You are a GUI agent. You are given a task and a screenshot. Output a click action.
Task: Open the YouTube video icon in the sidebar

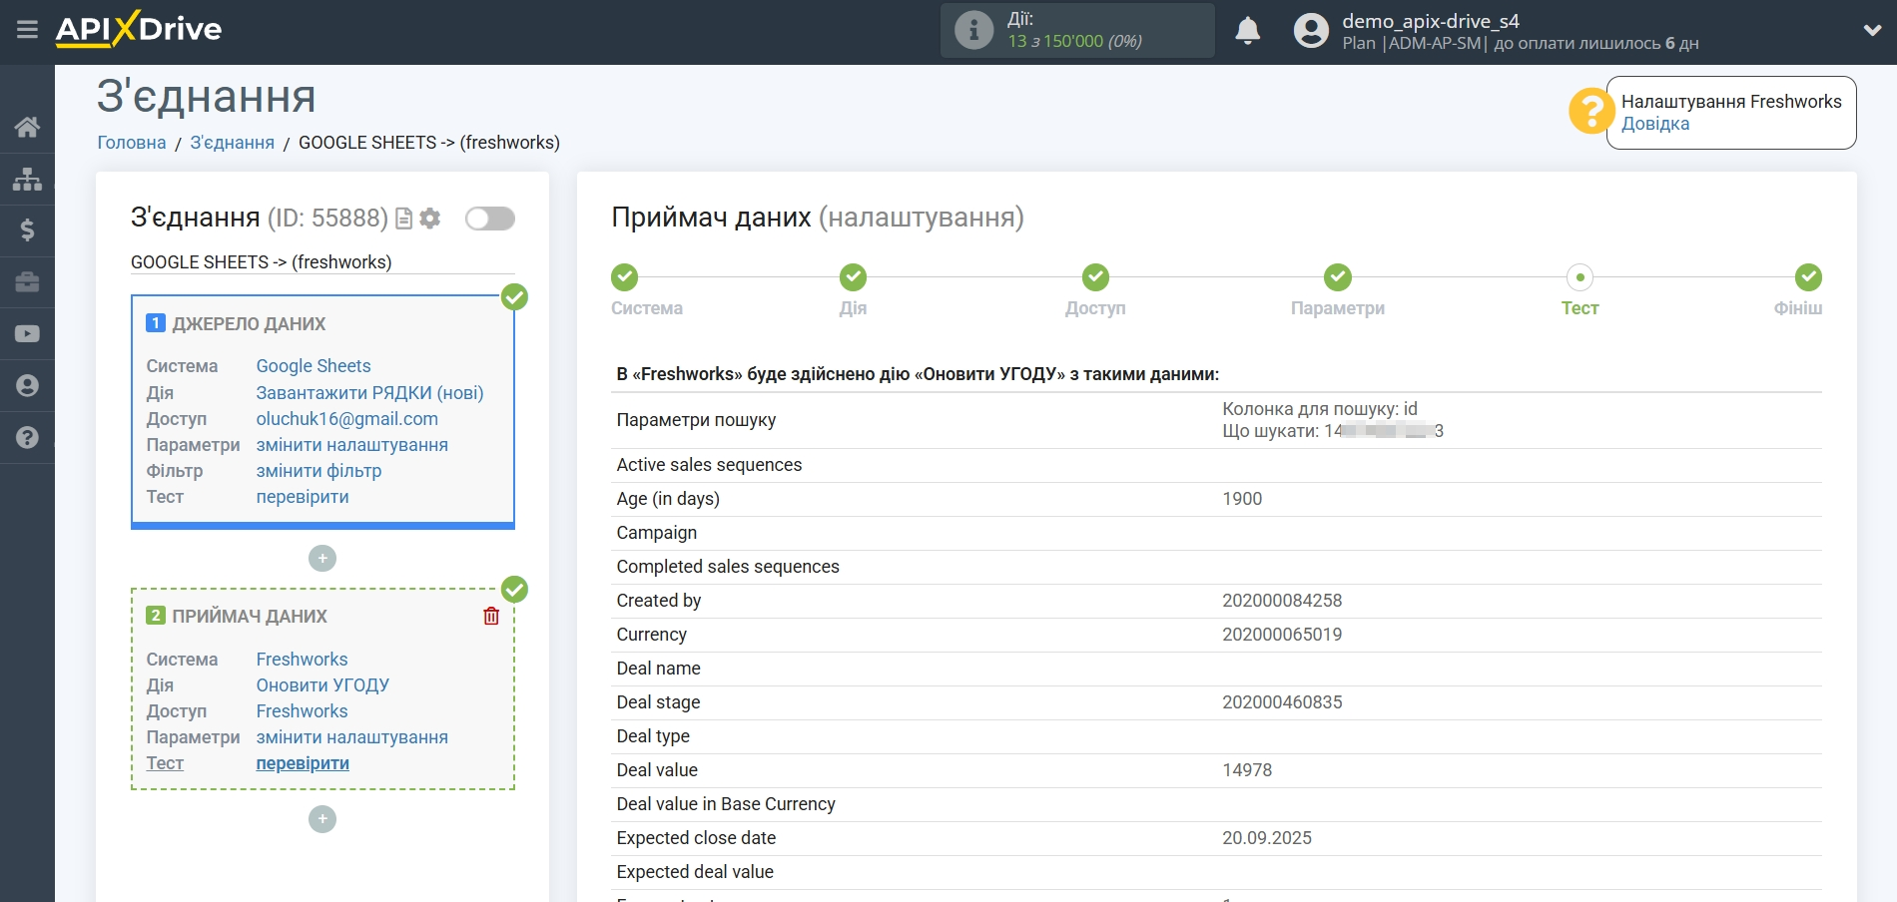[27, 334]
